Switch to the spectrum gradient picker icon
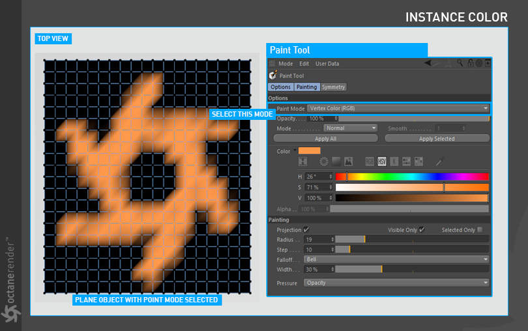528x331 pixels. pos(336,162)
